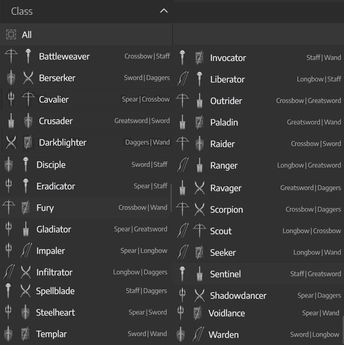Screen dimensions: 344x345
Task: Pick the Templar class
Action: tap(85, 334)
